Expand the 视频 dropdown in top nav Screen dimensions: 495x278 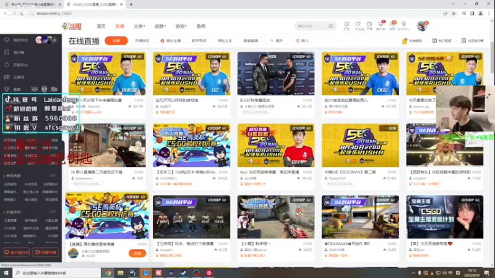coord(160,26)
